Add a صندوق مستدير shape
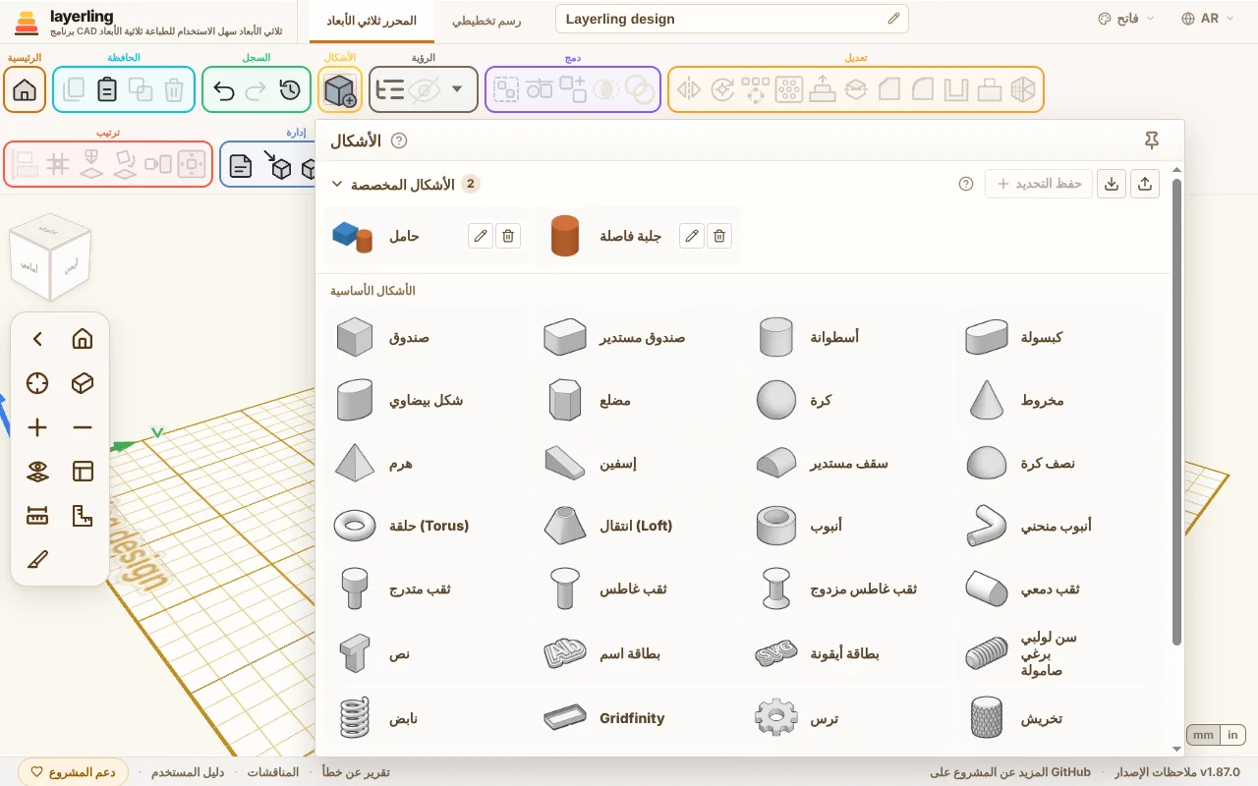Image resolution: width=1258 pixels, height=786 pixels. (637, 338)
